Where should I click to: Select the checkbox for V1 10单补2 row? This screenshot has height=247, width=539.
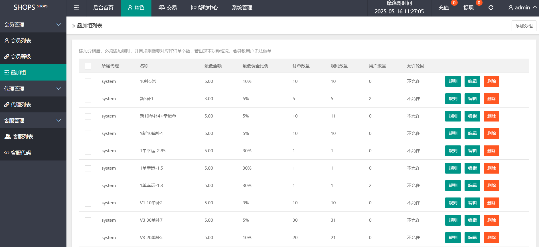point(88,203)
